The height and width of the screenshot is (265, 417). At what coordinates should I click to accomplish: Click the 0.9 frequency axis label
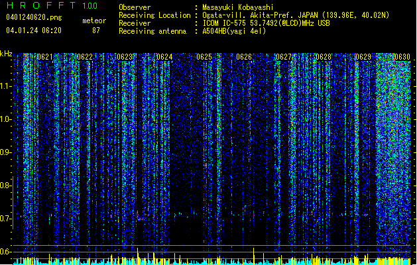point(5,152)
